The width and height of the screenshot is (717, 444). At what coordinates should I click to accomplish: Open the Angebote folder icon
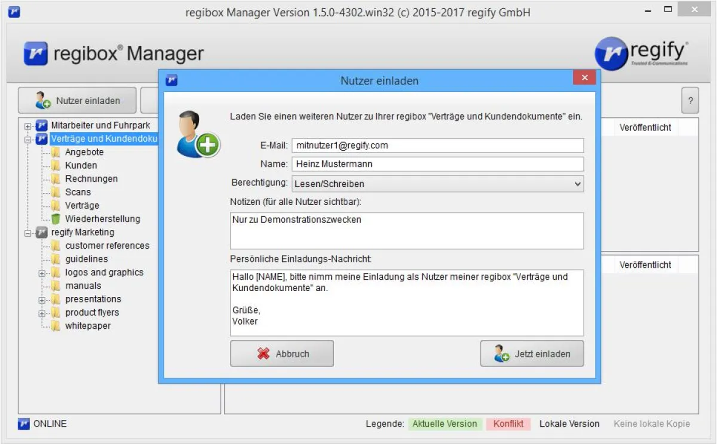pyautogui.click(x=56, y=152)
